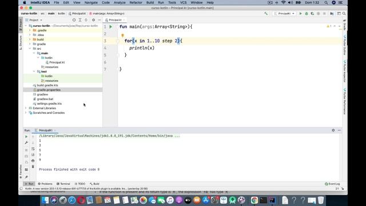Click the yellow intention lightbulb in editor
The image size is (366, 206).
122,35
